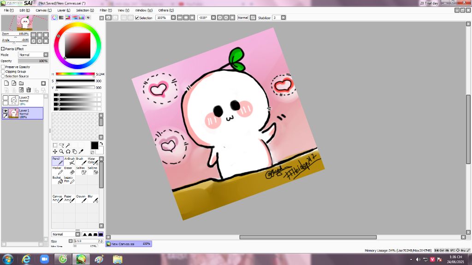Click the navigator zoom-in plus button
472x265 pixels.
coord(40,35)
